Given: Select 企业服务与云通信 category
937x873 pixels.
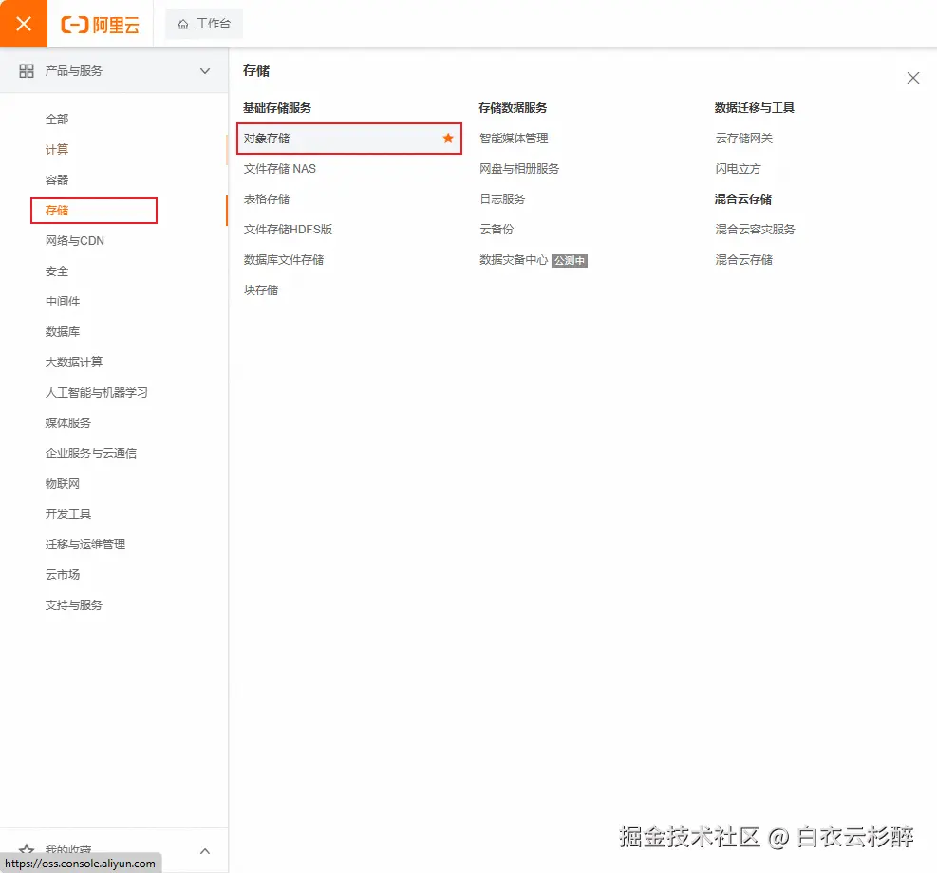Looking at the screenshot, I should click(91, 454).
